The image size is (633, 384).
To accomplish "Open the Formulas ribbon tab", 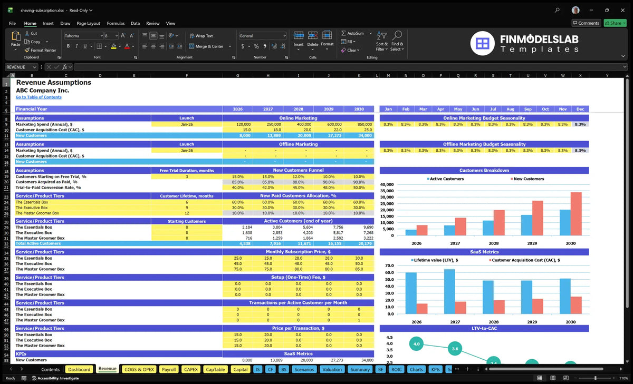I will (x=116, y=23).
